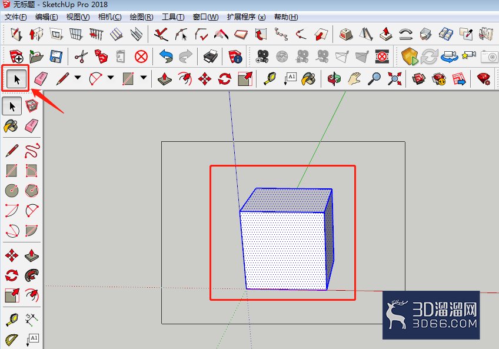Open Extension Warehouse icon
Image resolution: width=499 pixels, height=349 pixels.
(x=439, y=79)
